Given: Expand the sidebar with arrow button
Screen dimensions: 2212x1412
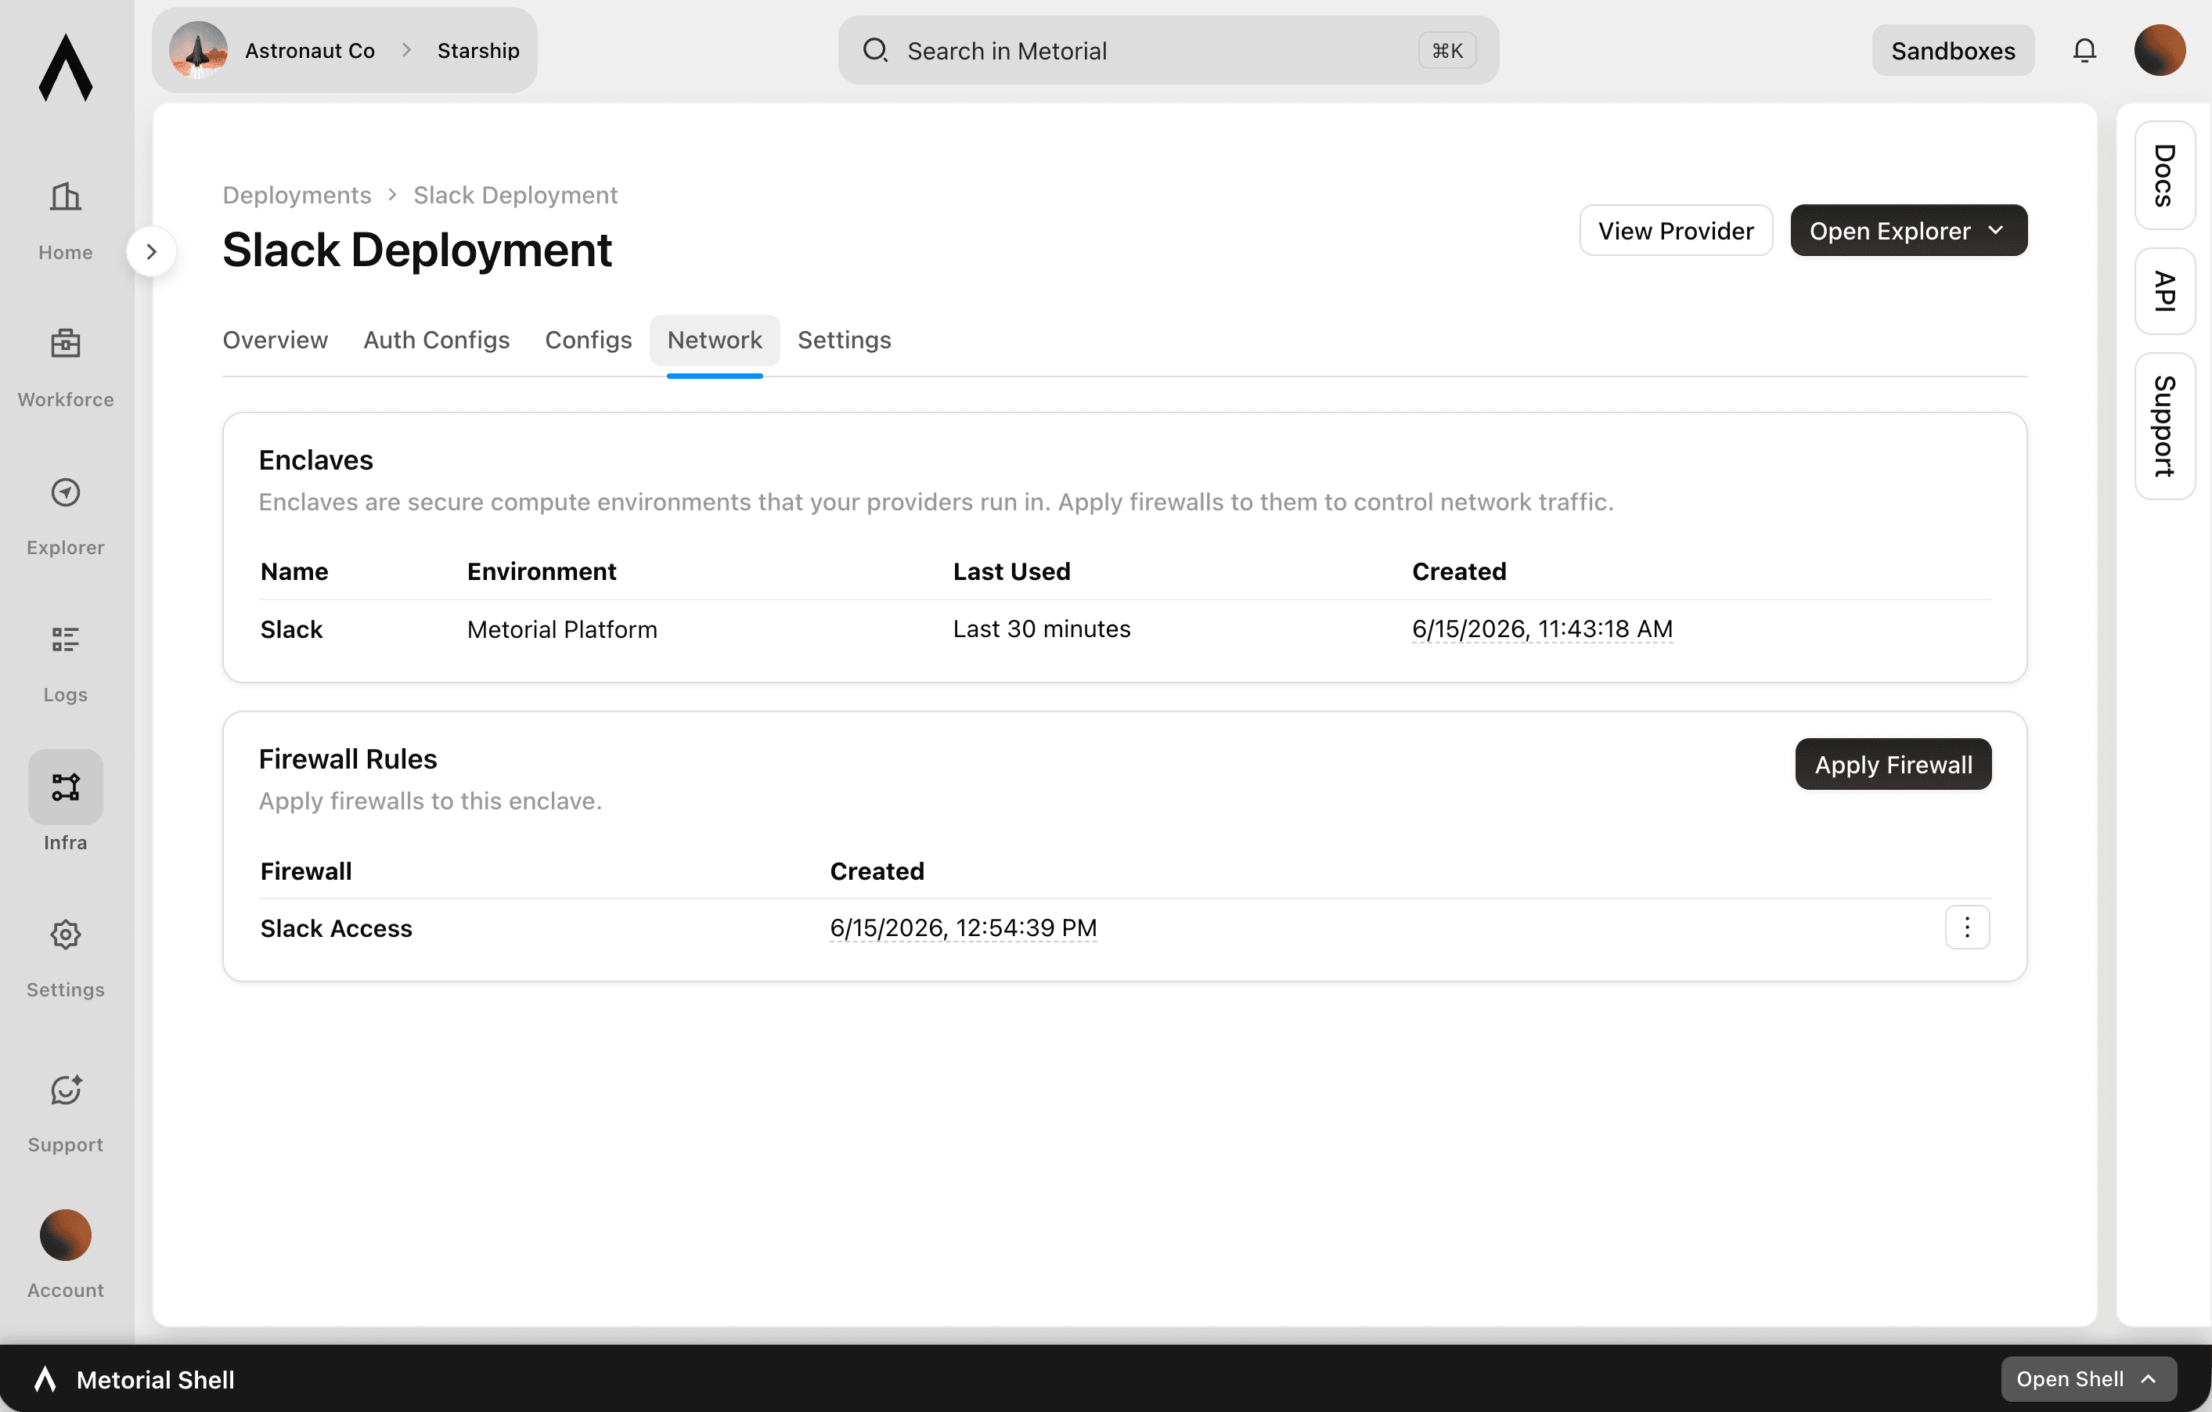Looking at the screenshot, I should (x=152, y=250).
